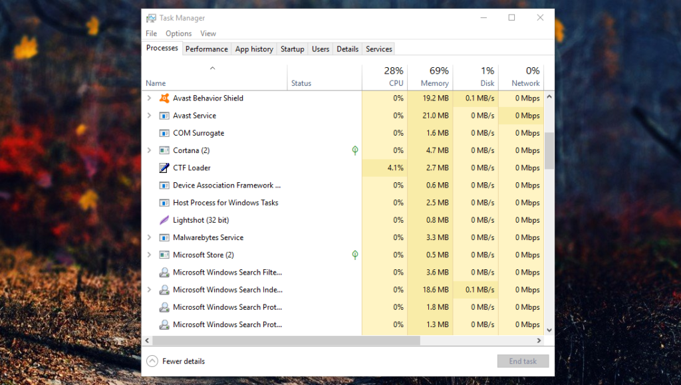Expand the Avast Behavior Shield process

[x=149, y=98]
